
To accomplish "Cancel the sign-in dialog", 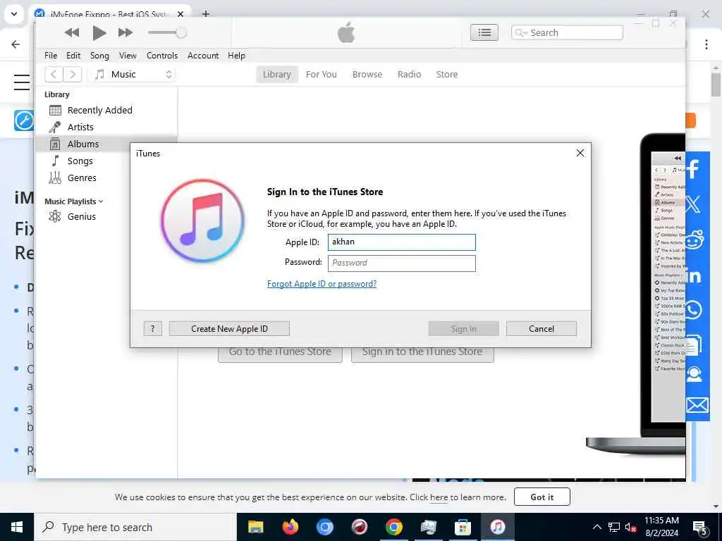I will point(541,328).
